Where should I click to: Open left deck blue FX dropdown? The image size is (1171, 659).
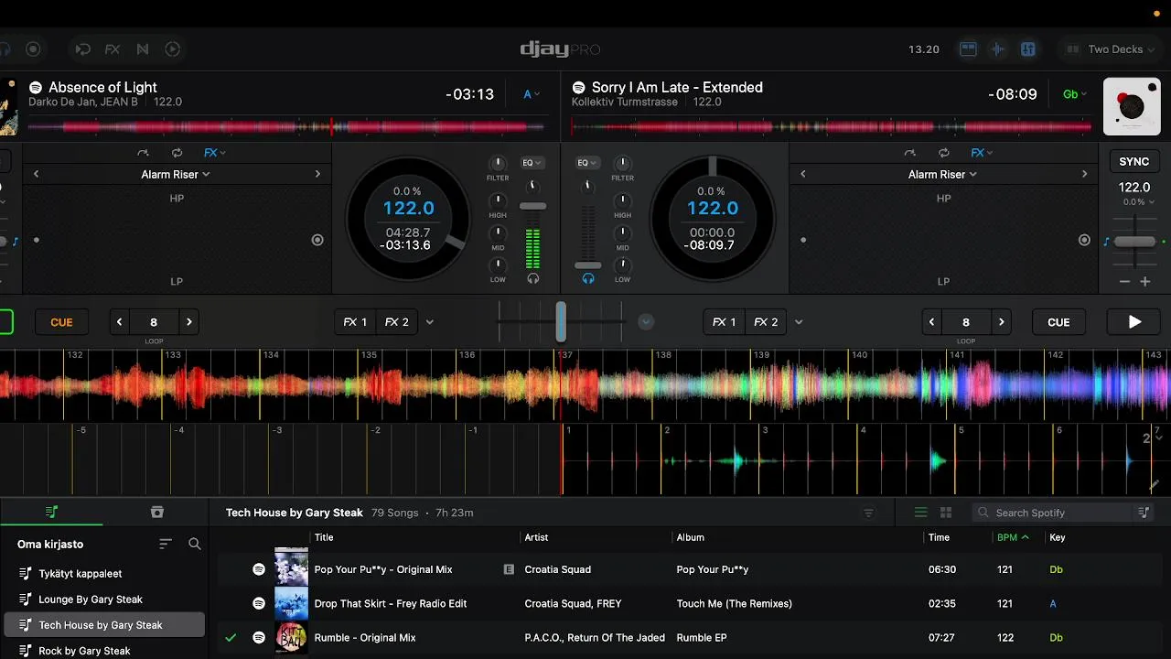click(x=215, y=153)
